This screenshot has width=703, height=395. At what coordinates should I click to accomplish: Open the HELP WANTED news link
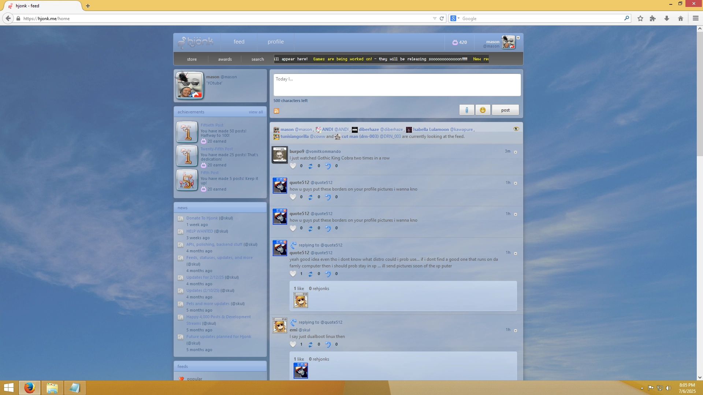coord(200,231)
